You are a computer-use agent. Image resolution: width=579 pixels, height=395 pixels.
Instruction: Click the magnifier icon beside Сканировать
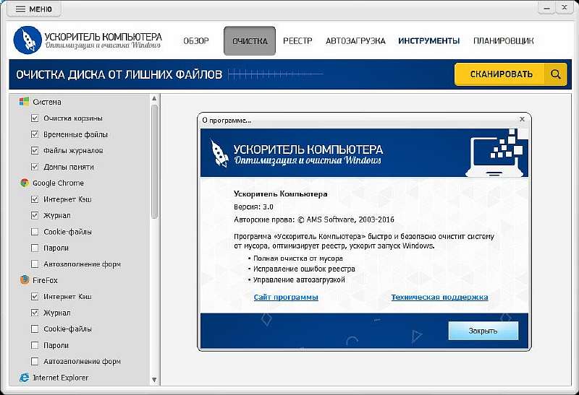click(555, 74)
